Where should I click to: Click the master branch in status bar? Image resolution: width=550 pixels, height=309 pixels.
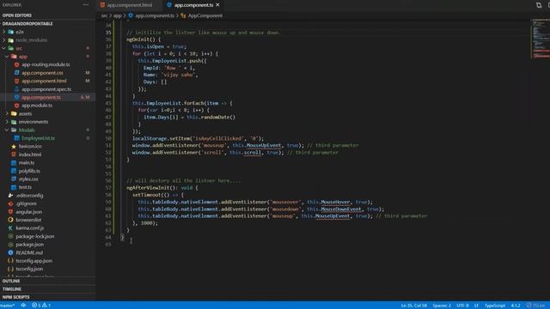pyautogui.click(x=8, y=306)
